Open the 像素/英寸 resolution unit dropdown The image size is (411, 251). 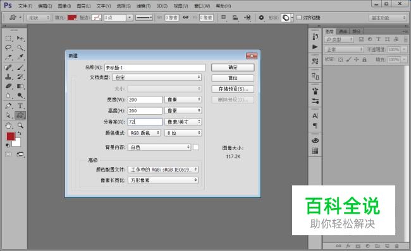coord(183,122)
